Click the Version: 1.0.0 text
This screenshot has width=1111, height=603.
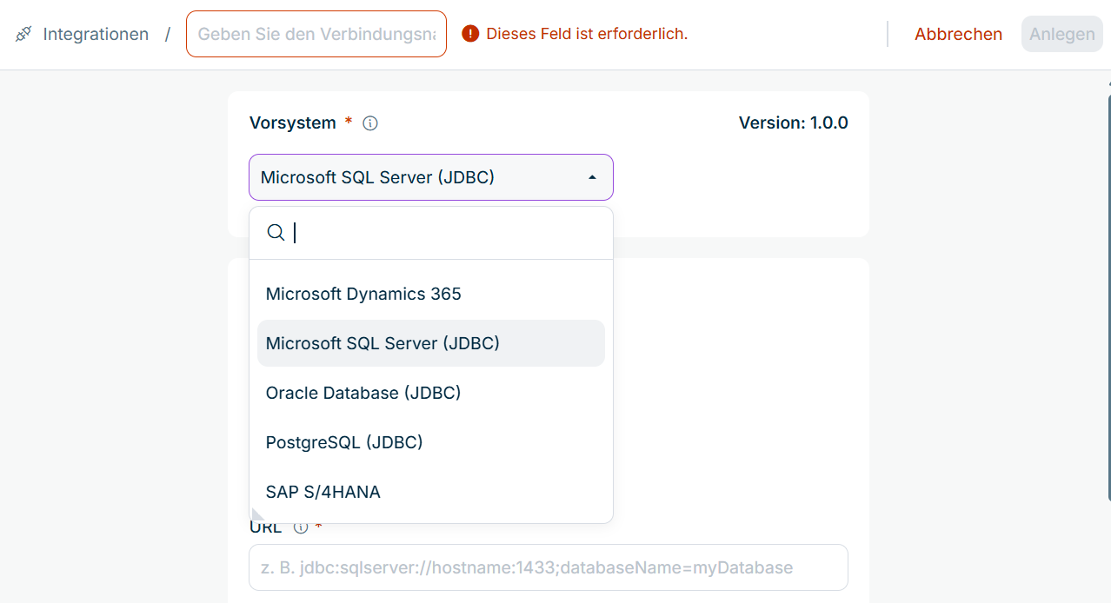[x=793, y=123]
